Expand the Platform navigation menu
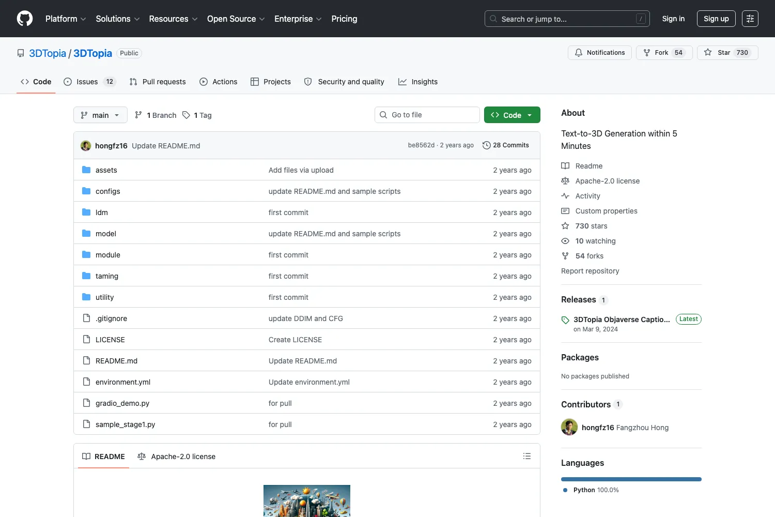Image resolution: width=775 pixels, height=517 pixels. [x=66, y=19]
